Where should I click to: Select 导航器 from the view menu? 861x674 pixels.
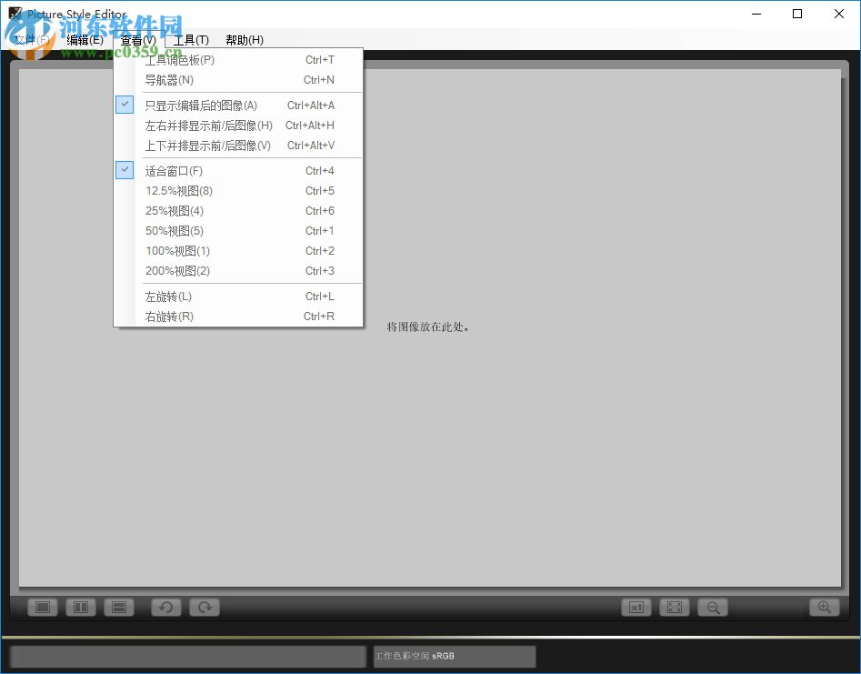click(169, 79)
